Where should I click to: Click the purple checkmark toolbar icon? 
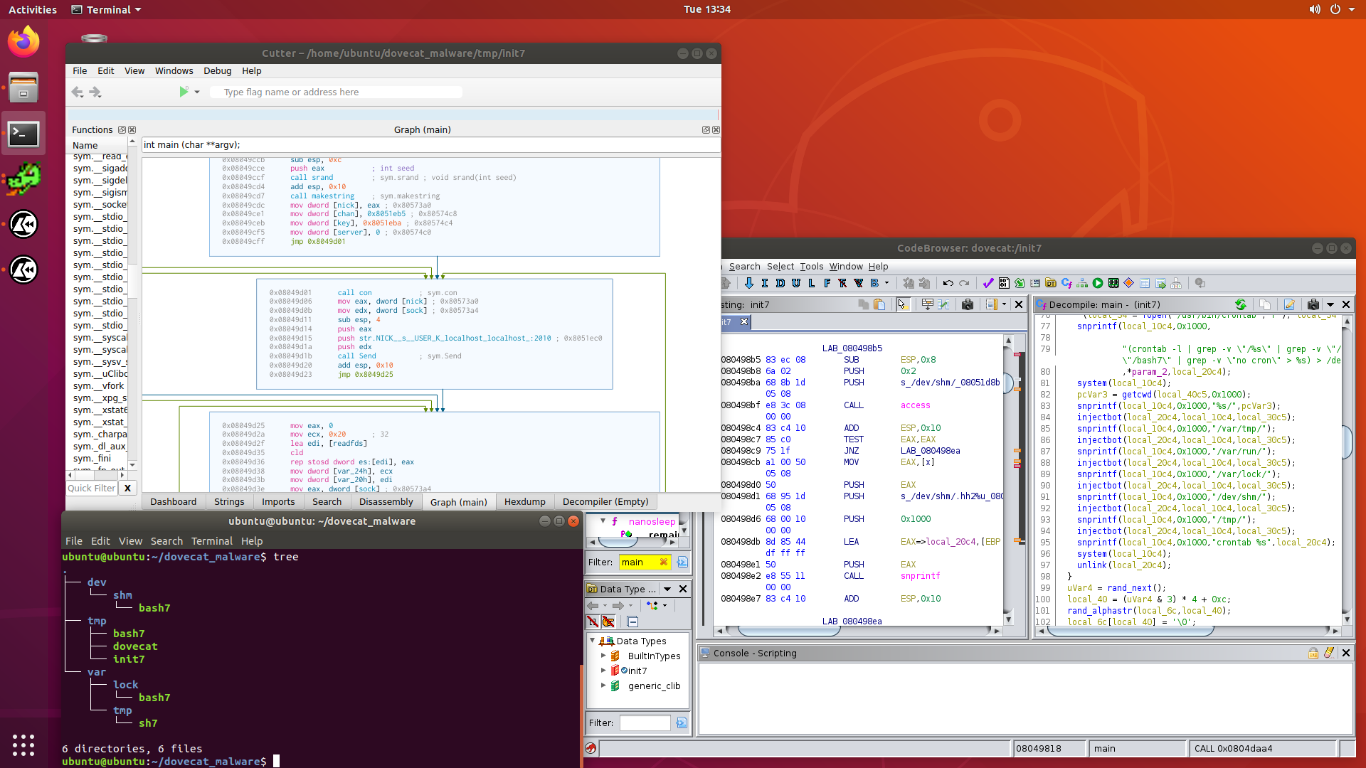pos(988,283)
